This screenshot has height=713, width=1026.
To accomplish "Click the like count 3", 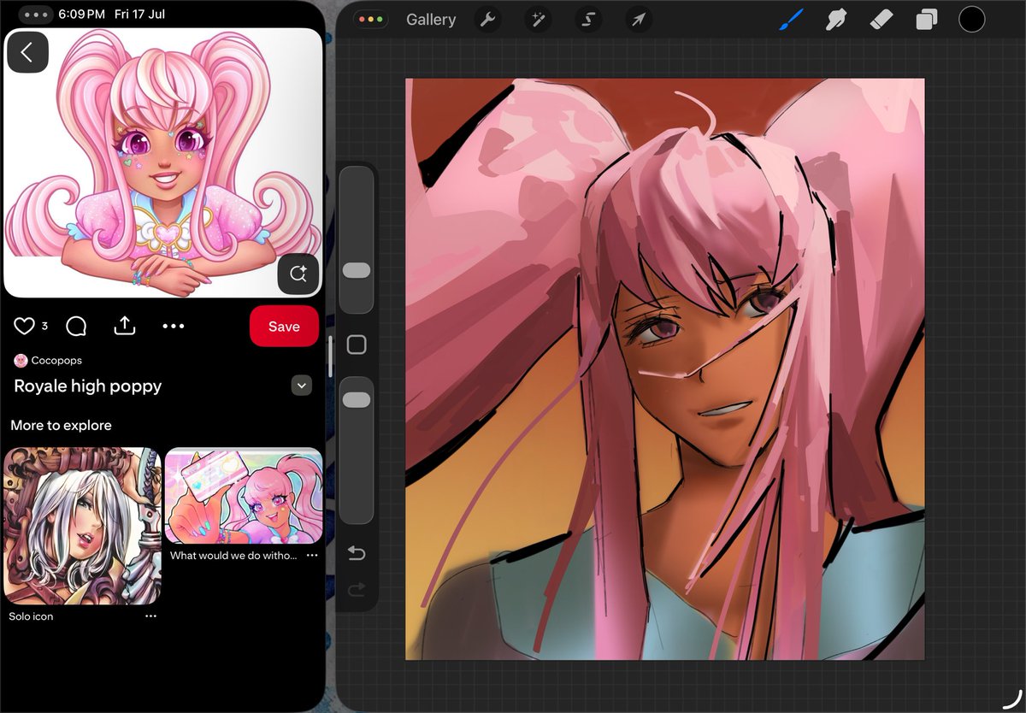I will (44, 327).
